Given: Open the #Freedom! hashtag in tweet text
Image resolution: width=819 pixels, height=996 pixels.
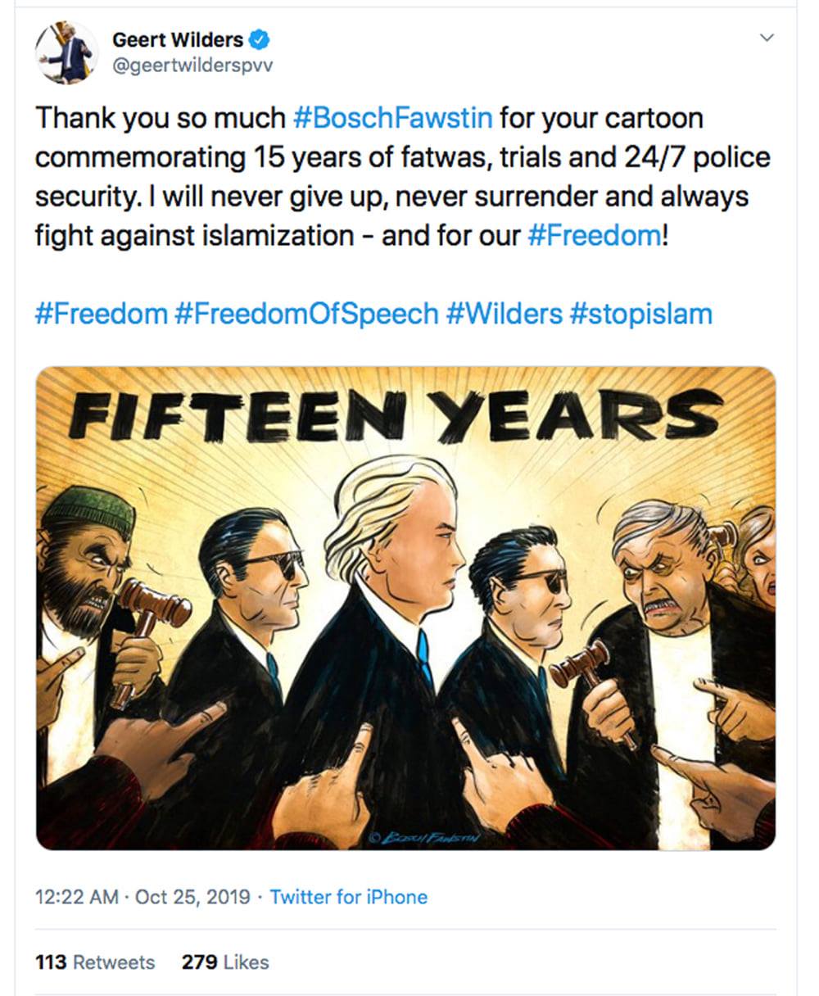Looking at the screenshot, I should [x=593, y=236].
